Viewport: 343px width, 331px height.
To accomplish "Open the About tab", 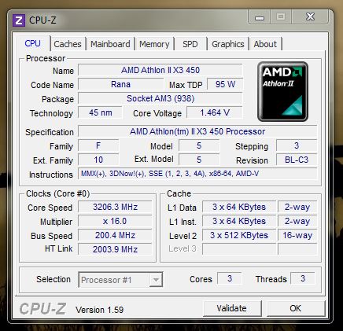I will click(265, 44).
